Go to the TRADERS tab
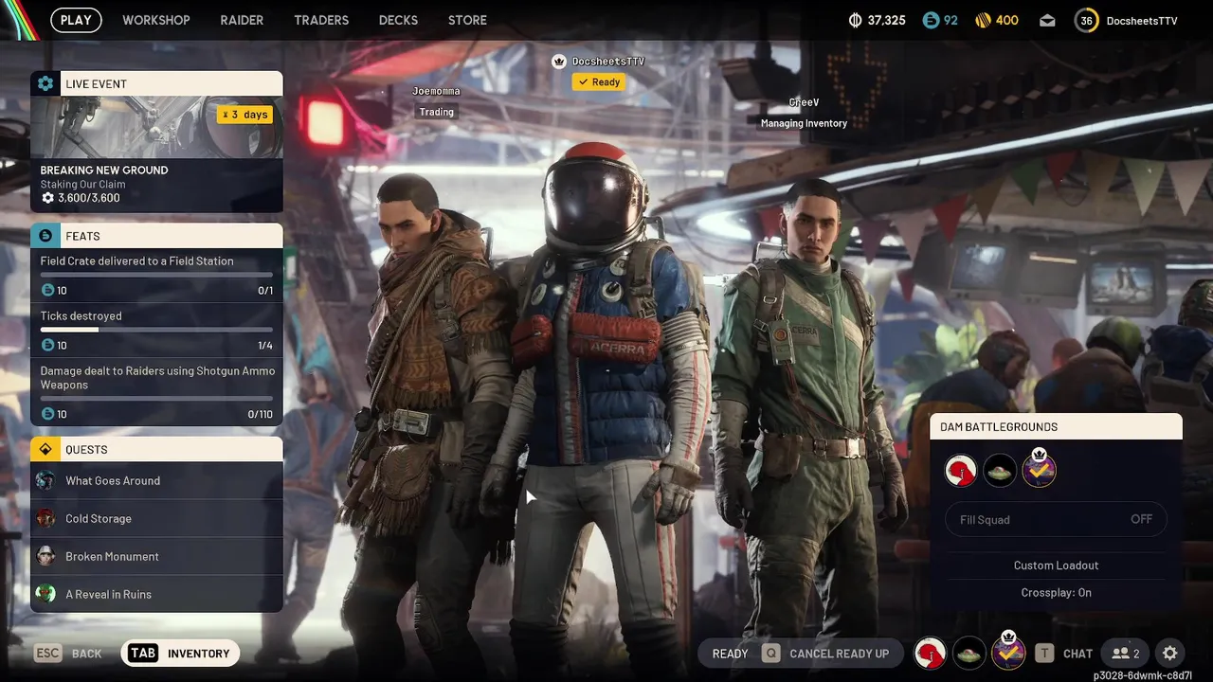This screenshot has width=1213, height=682. [321, 20]
